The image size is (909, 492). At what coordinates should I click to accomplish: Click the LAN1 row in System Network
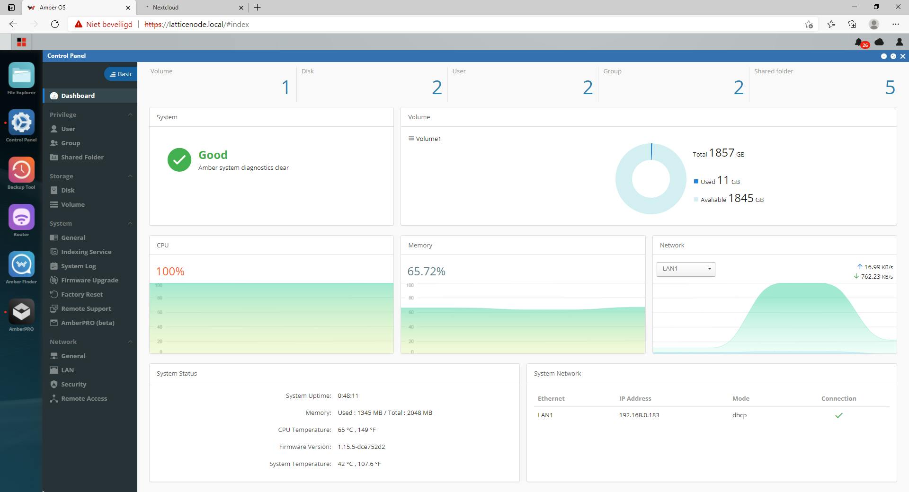click(712, 415)
